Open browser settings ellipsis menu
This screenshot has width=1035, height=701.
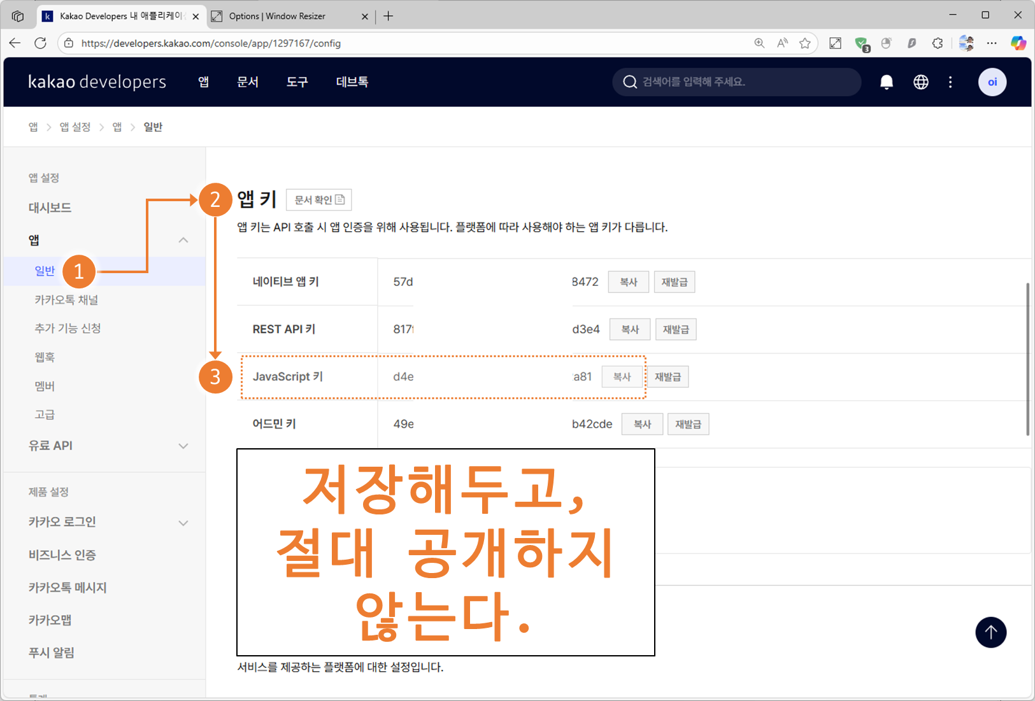click(x=992, y=43)
